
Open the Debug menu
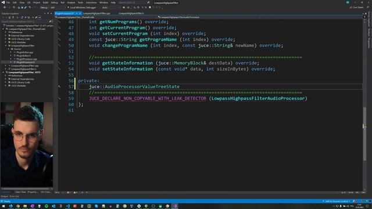(54, 2)
